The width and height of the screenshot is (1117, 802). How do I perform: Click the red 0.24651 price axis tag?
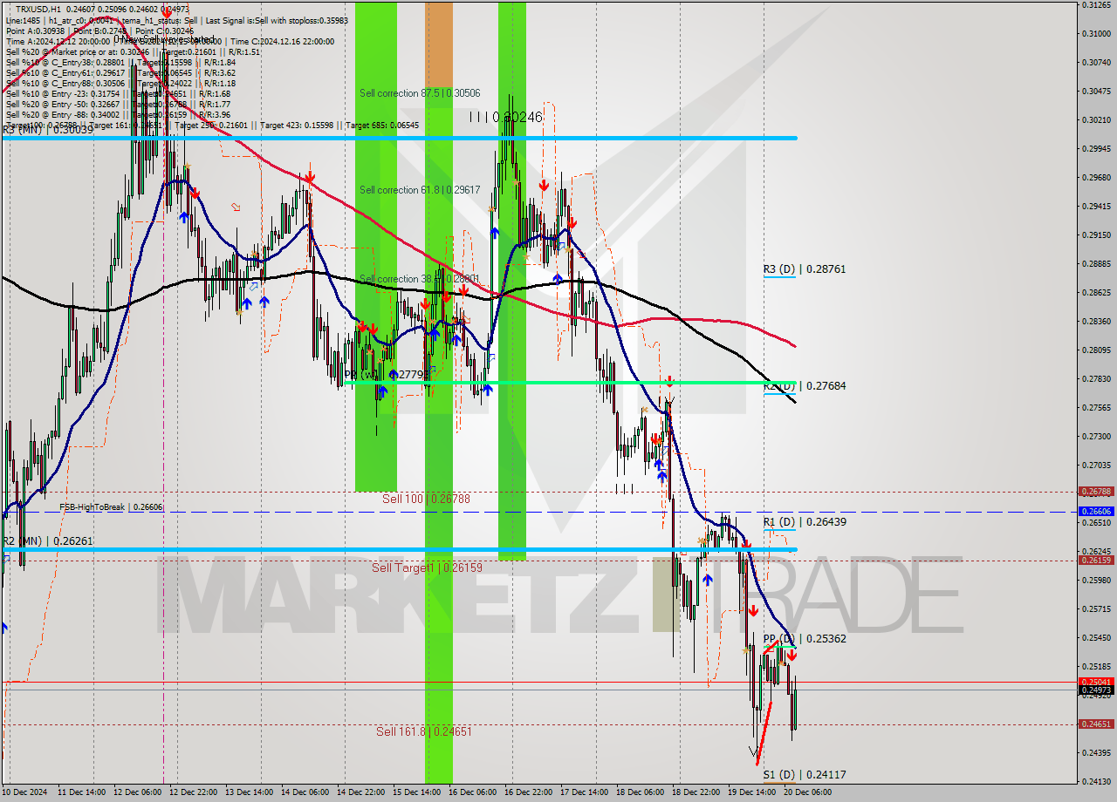click(1096, 724)
